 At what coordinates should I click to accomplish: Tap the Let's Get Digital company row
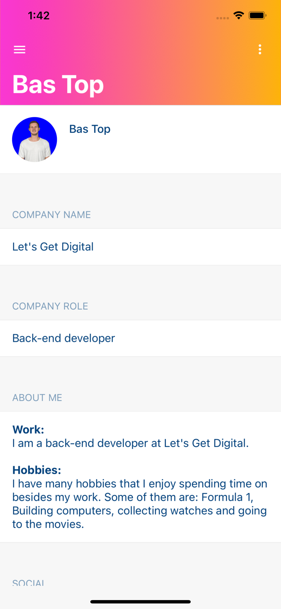(x=140, y=247)
